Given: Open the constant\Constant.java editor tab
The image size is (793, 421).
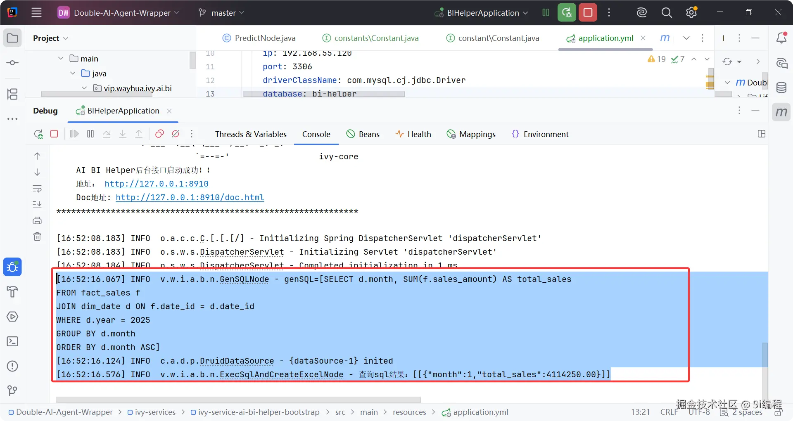Looking at the screenshot, I should pyautogui.click(x=493, y=38).
